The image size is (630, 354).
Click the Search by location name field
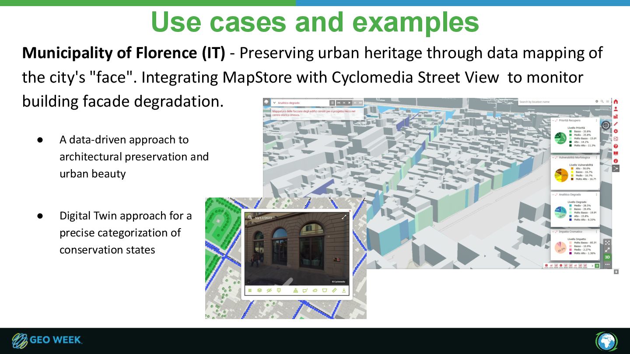click(x=556, y=102)
